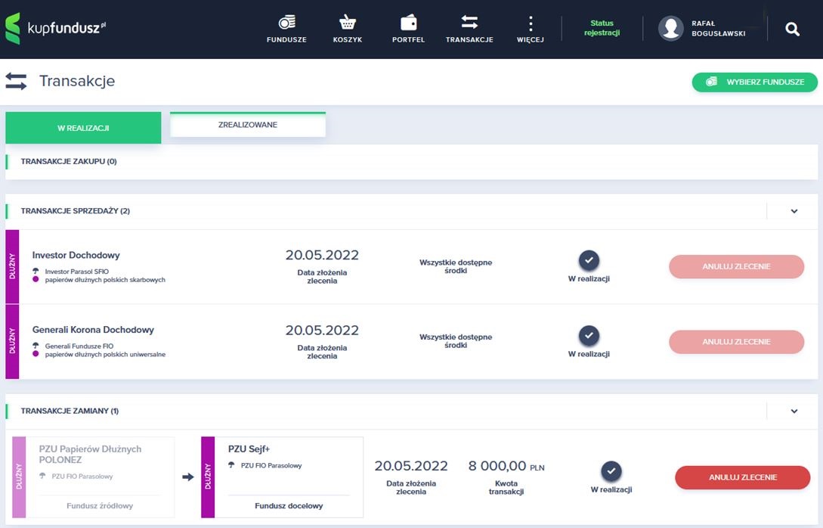Click W realizacji checkmark for PZU Sejf+ exchange
The height and width of the screenshot is (528, 823).
pos(611,471)
